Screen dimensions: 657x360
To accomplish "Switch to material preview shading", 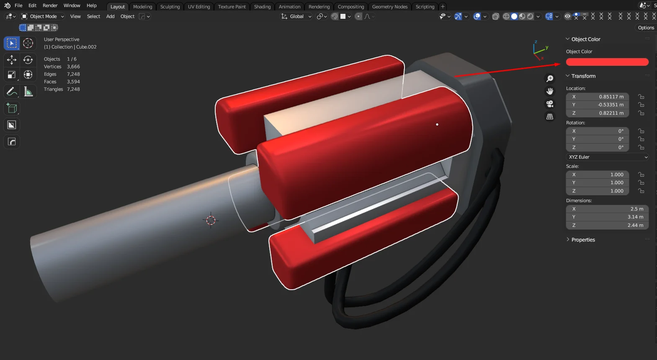I will tap(522, 16).
